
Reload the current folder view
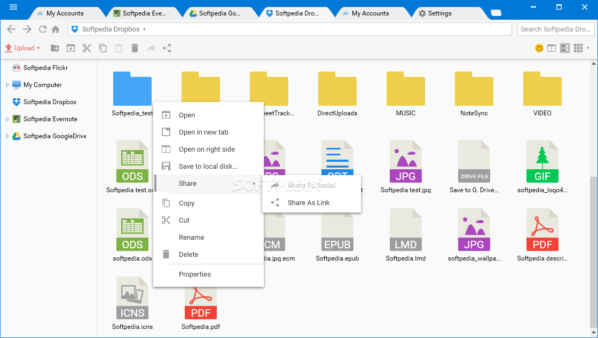(43, 29)
